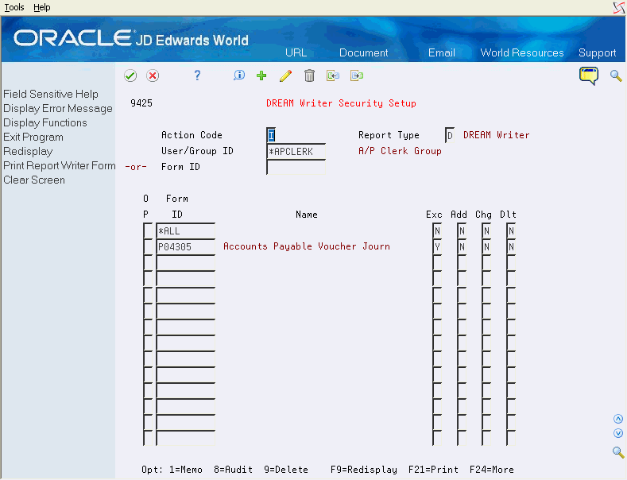Close the window via title bar X
Viewport: 627px width, 480px height.
(x=618, y=8)
